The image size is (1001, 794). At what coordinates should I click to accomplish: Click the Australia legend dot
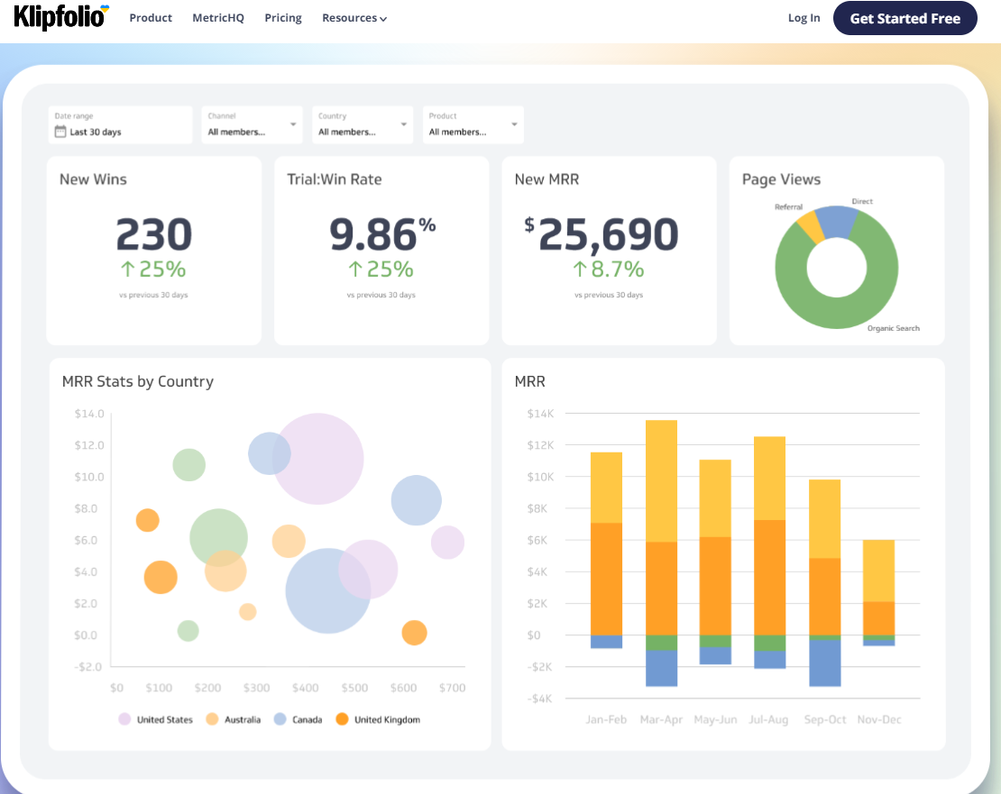(213, 719)
